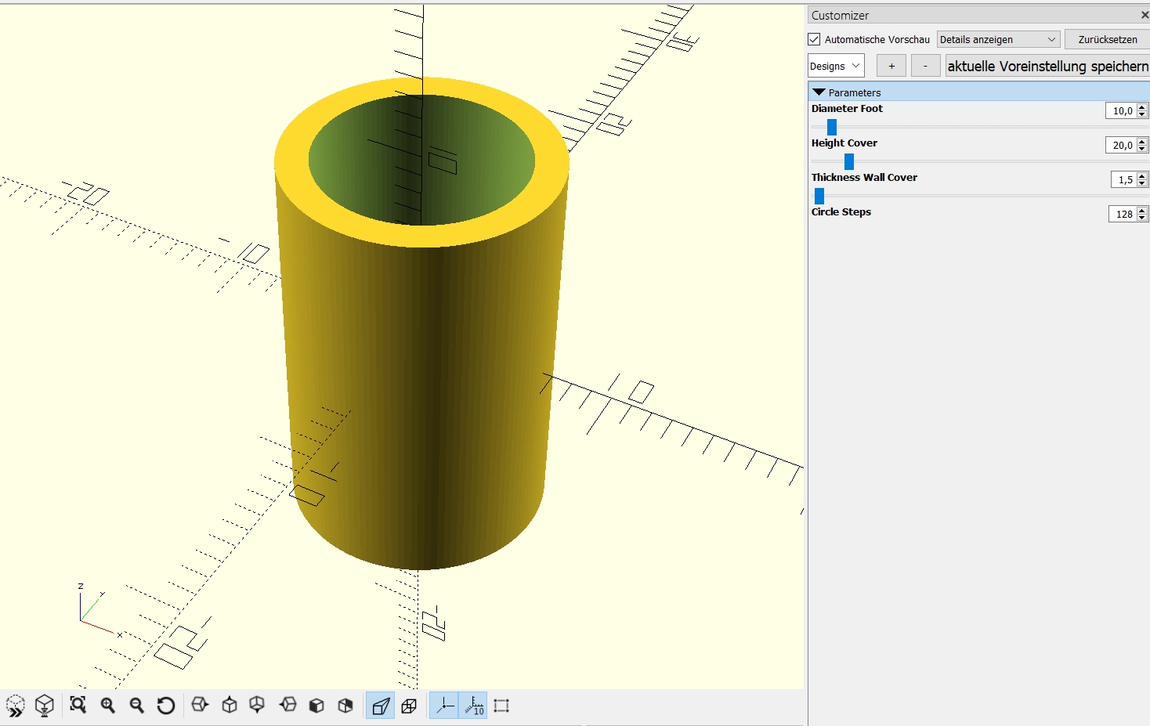The width and height of the screenshot is (1150, 726).
Task: Activate orthogonal projection view
Action: point(409,705)
